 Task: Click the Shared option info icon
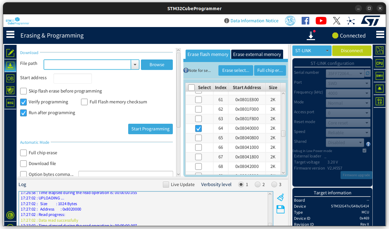click(x=368, y=144)
